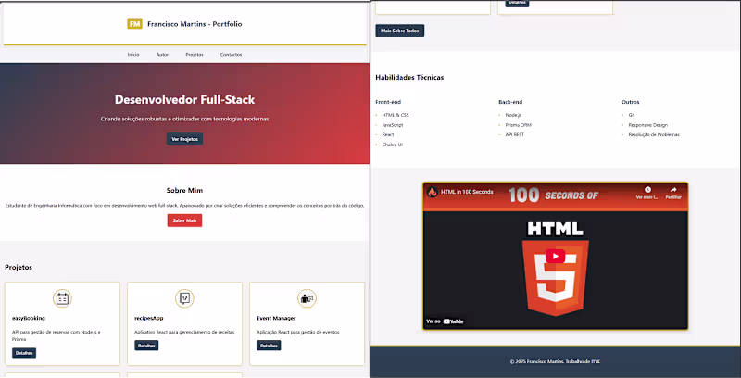Click the Projetos section heading
This screenshot has width=741, height=378.
point(19,268)
